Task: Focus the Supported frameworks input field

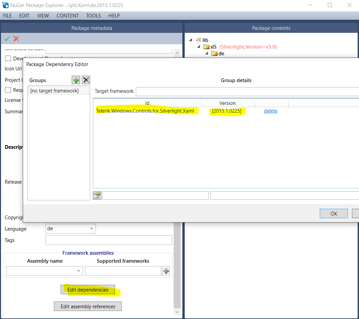Action: coord(123,271)
